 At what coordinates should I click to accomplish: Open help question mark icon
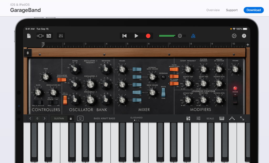pyautogui.click(x=244, y=36)
